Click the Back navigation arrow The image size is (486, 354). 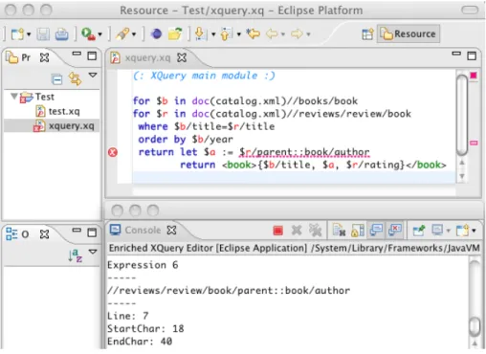coord(272,33)
